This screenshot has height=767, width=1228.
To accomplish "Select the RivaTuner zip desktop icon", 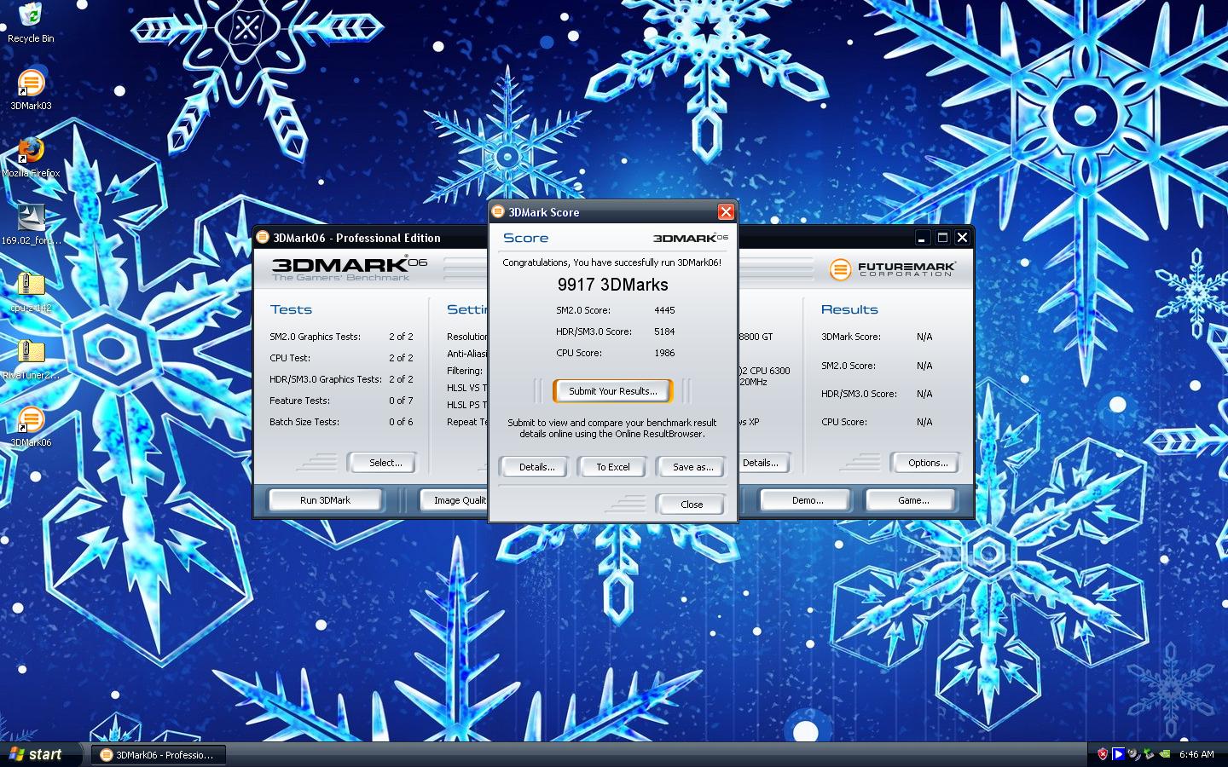I will point(31,359).
